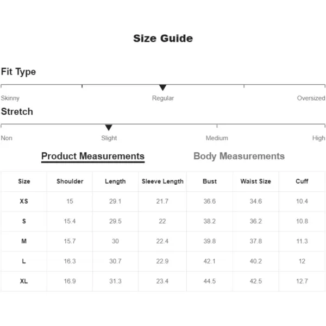Click the M size bust value 39.8
This screenshot has height=326, width=326.
210,241
